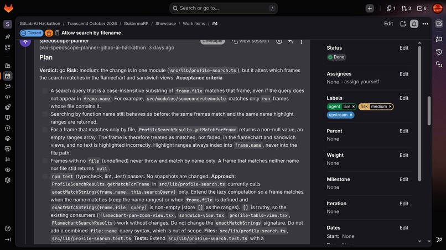Open the pinned items sidebar icon

coord(8,37)
